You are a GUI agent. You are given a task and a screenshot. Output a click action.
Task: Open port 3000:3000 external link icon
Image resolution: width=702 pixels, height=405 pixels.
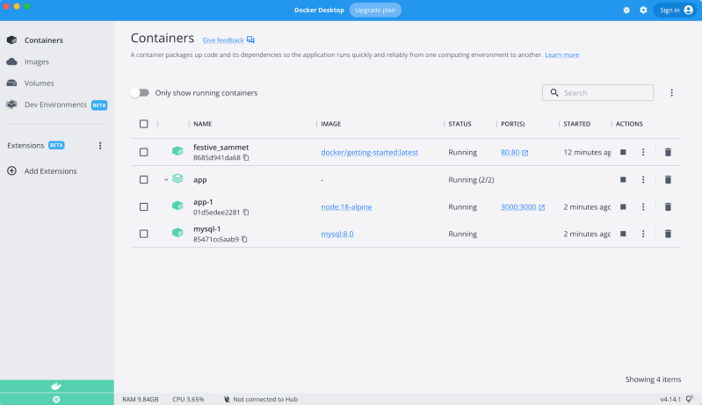[542, 207]
